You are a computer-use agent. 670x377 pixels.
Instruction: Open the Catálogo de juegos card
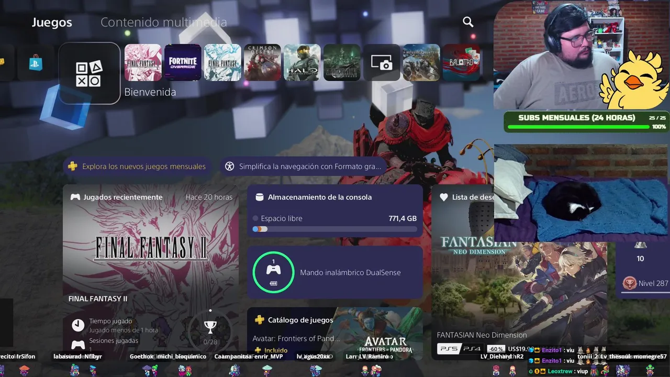(335, 334)
